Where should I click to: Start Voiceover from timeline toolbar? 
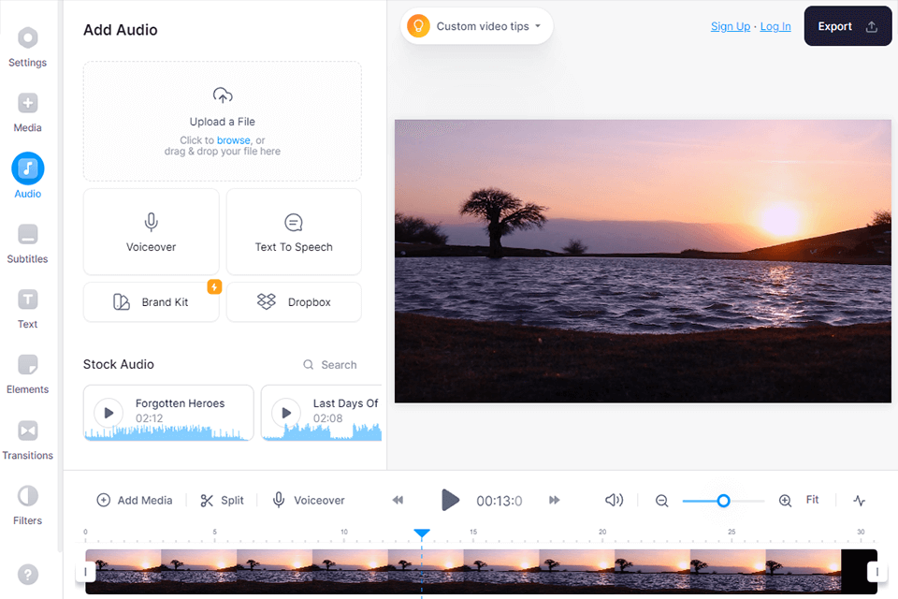click(309, 500)
